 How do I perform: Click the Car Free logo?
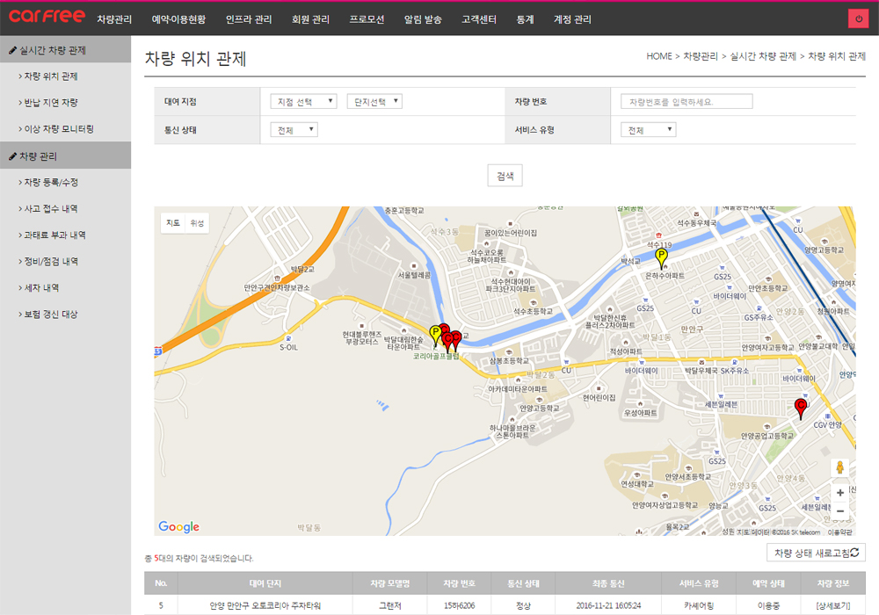pos(47,16)
